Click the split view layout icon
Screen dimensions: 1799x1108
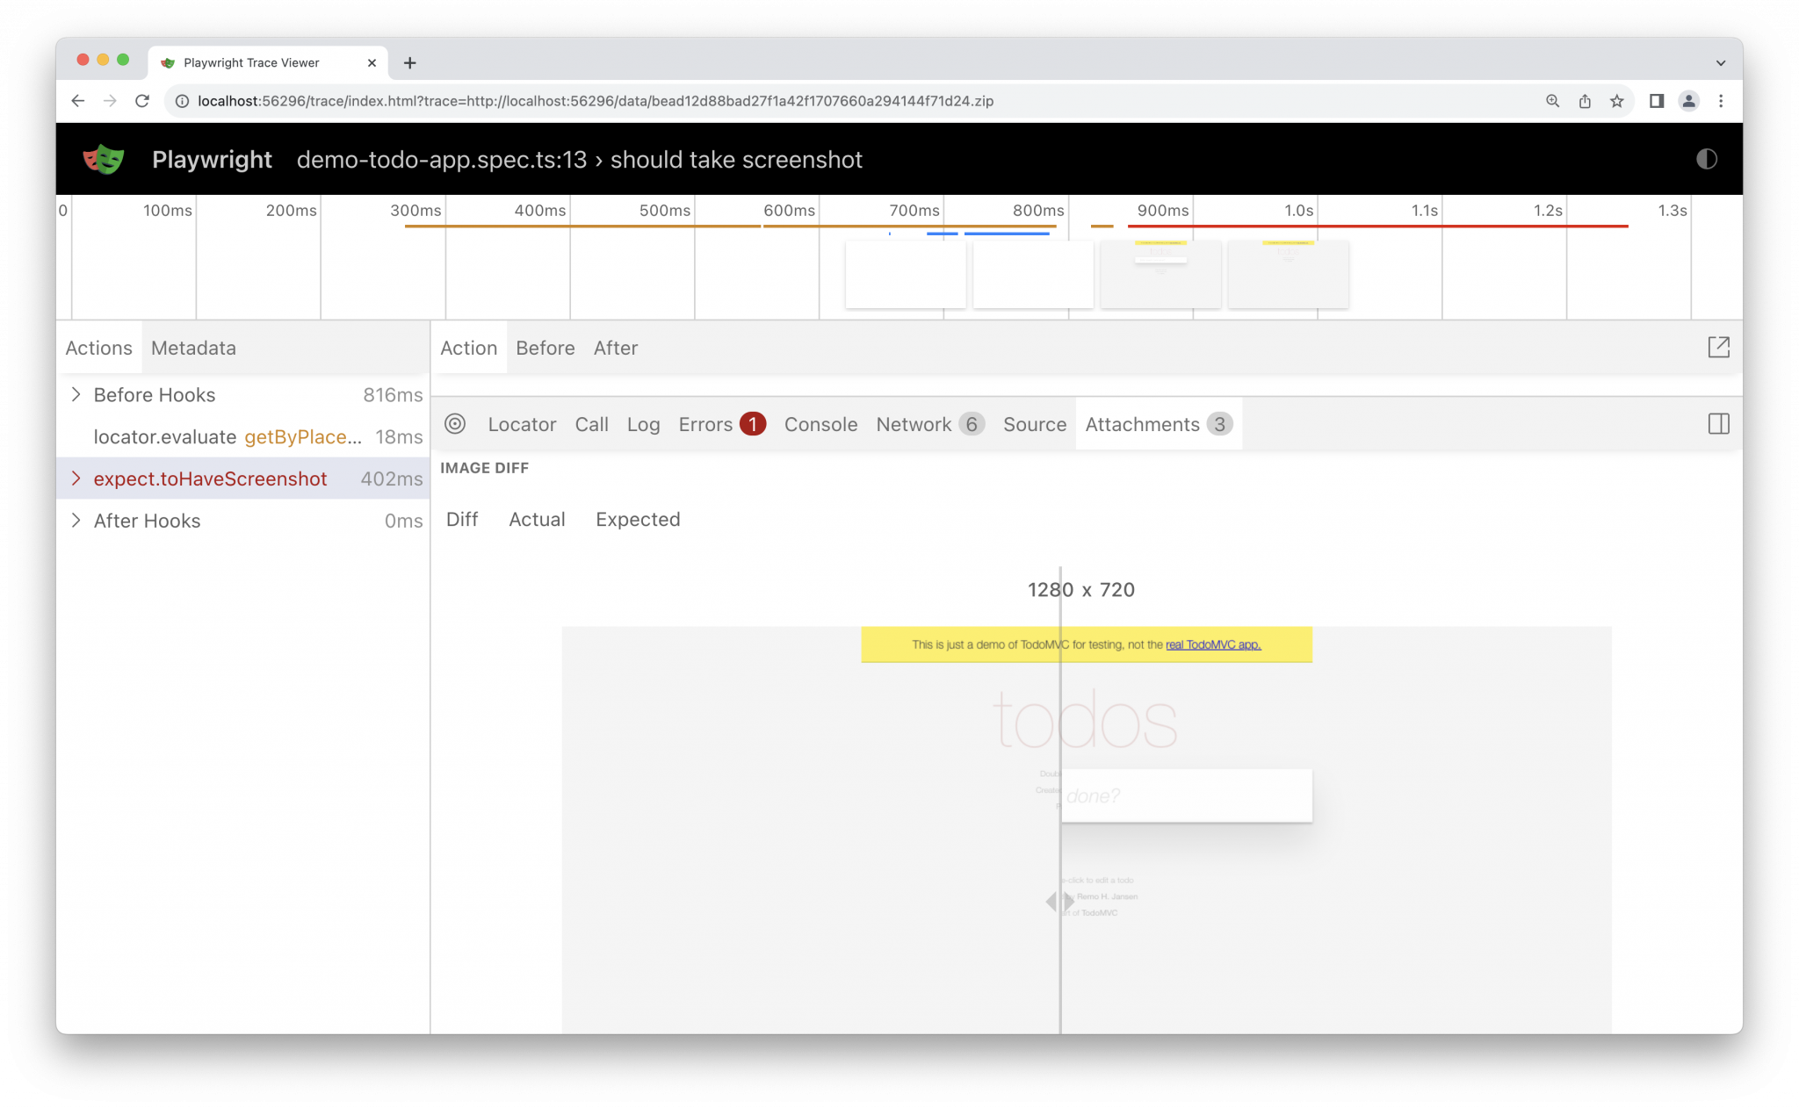[1719, 424]
